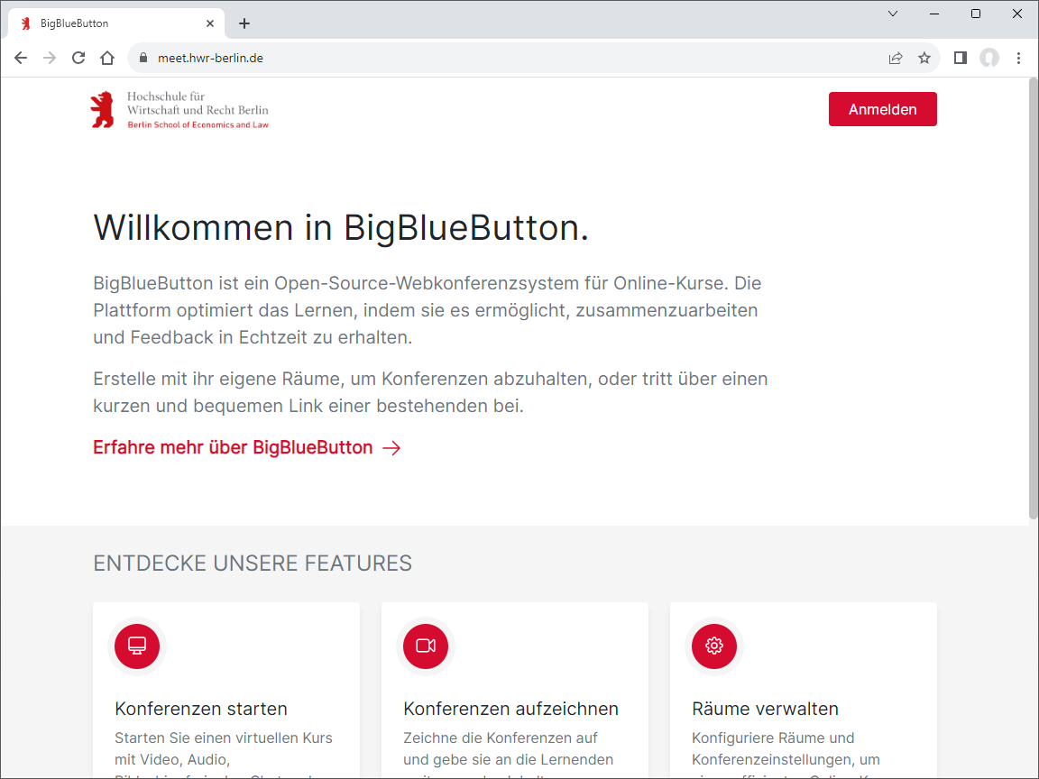Click inside the address bar
The image size is (1039, 779).
tap(361, 57)
